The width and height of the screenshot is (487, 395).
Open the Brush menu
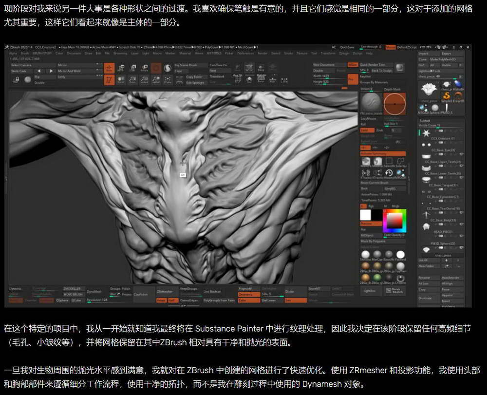click(x=25, y=54)
